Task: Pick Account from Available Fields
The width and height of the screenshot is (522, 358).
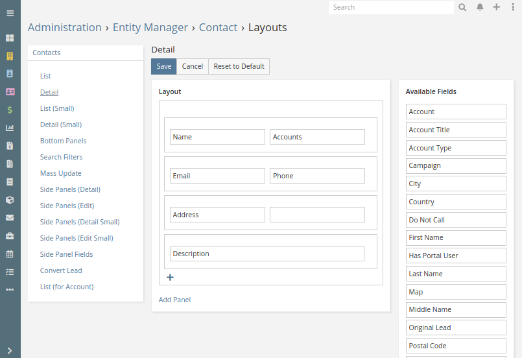Action: [456, 112]
